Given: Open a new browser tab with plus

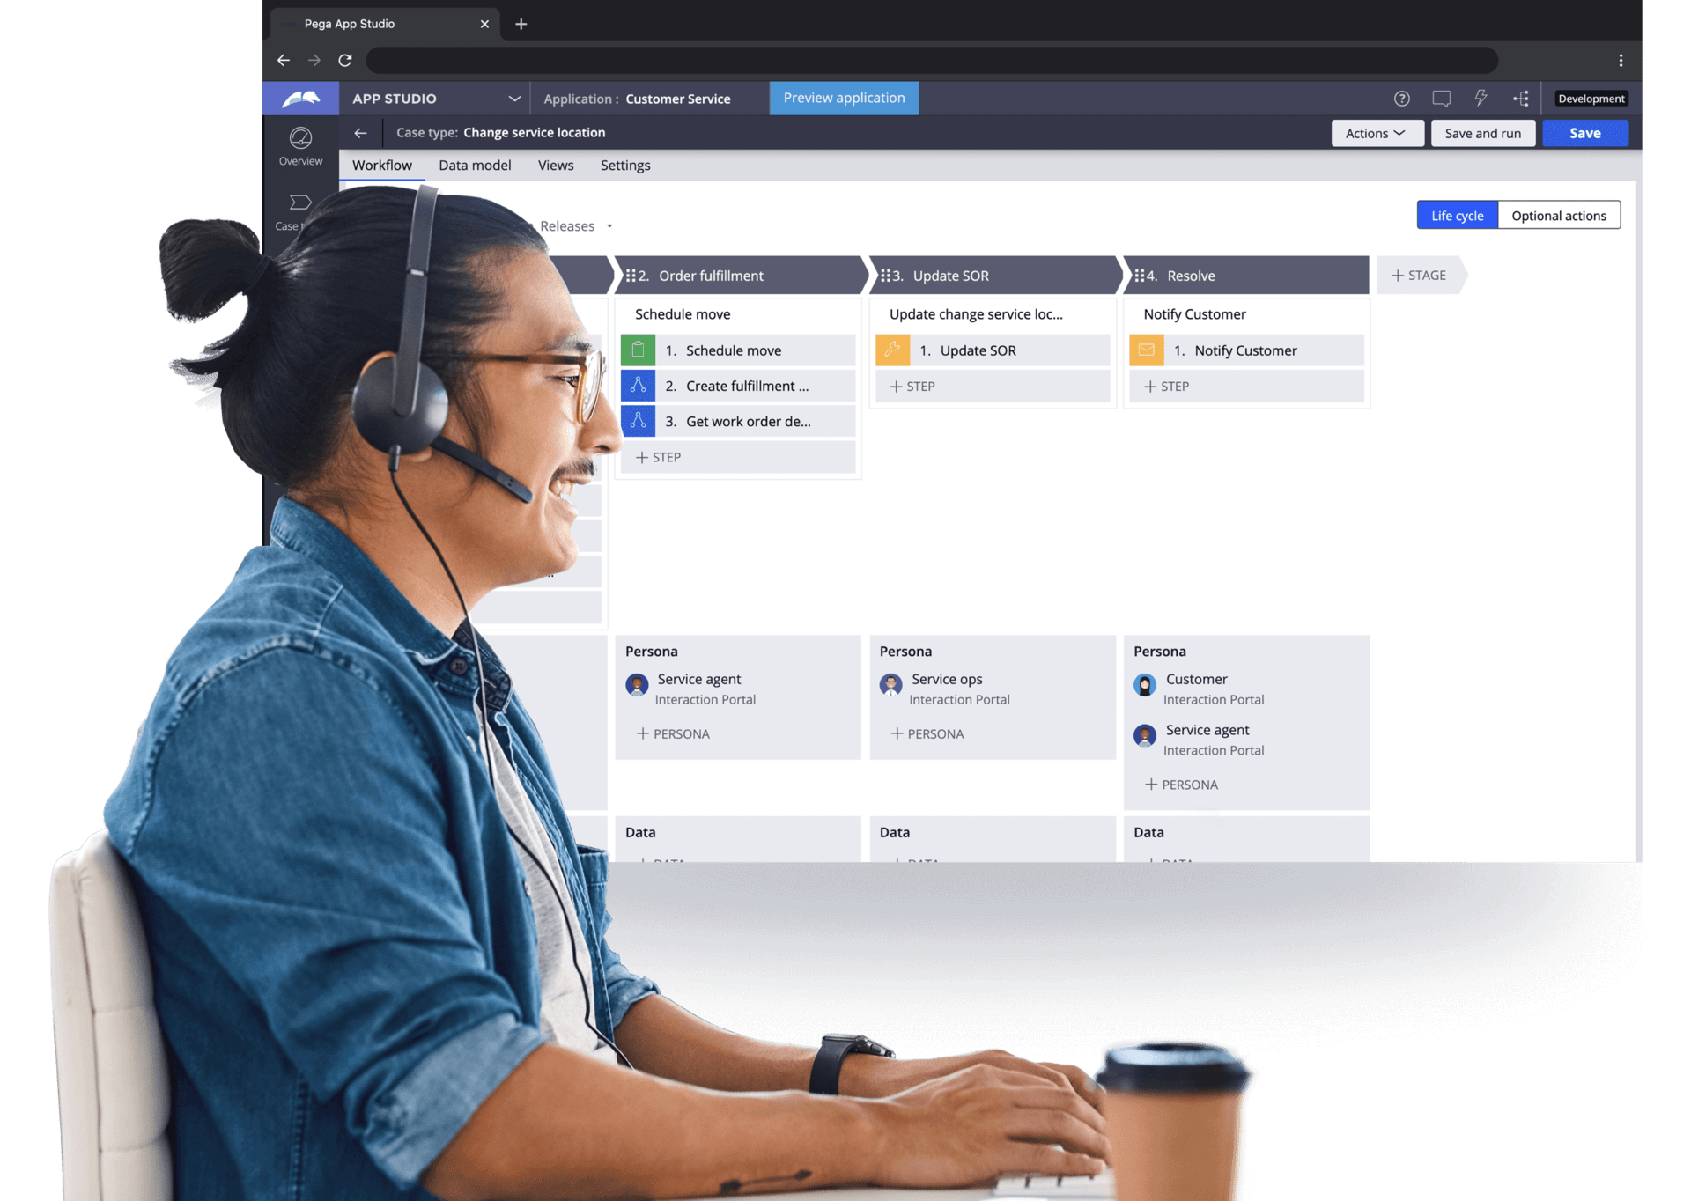Looking at the screenshot, I should pos(521,24).
